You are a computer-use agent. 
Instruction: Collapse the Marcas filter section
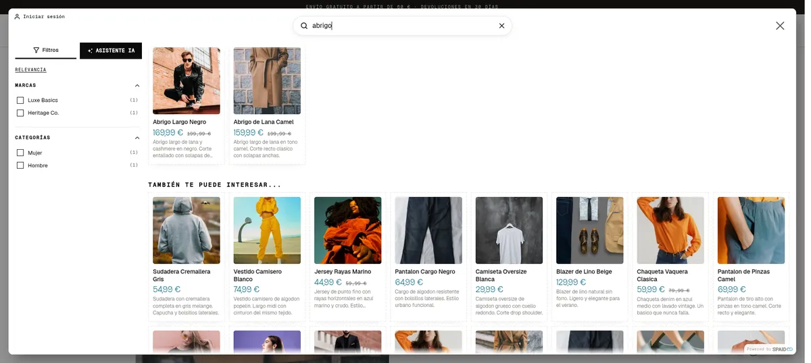coord(137,86)
